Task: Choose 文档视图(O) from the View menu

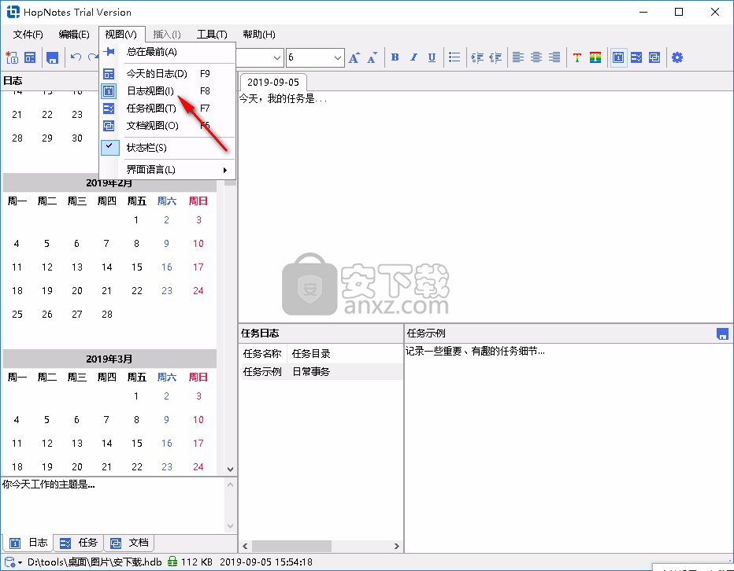Action: coord(168,126)
